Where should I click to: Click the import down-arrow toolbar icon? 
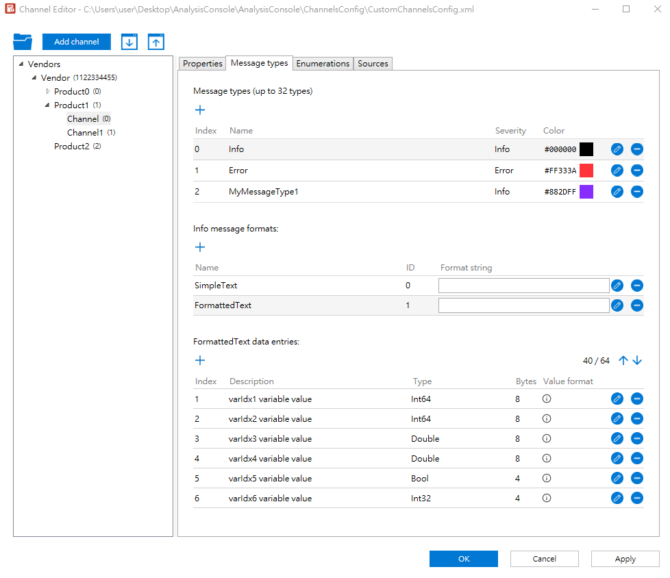point(129,42)
